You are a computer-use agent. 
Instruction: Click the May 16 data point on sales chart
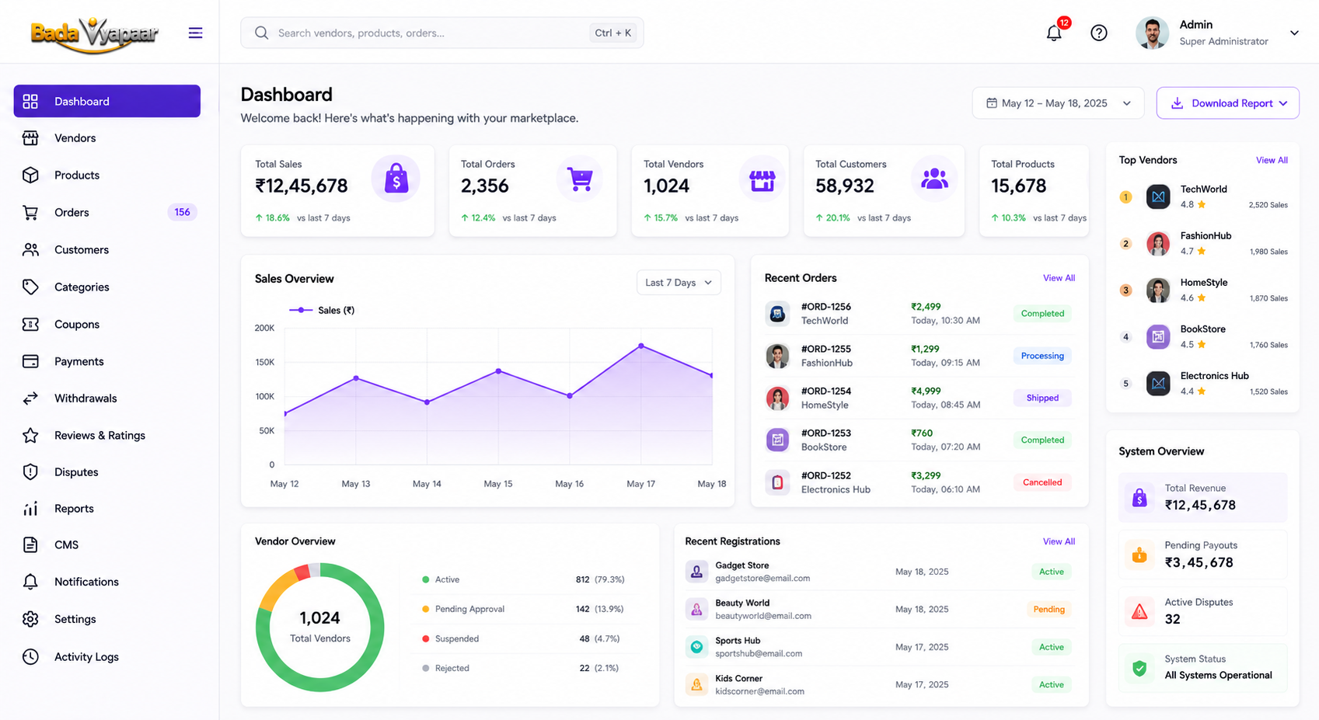[x=570, y=396]
